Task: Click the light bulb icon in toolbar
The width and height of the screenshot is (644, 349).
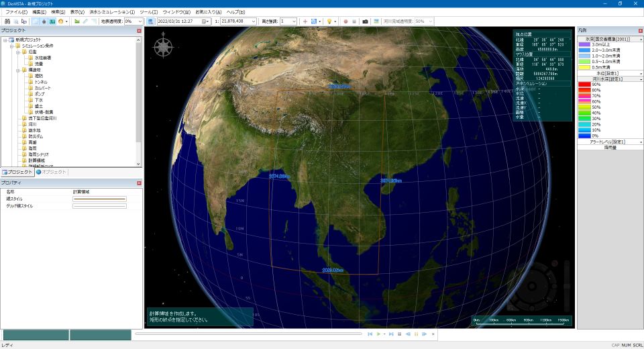Action: click(329, 21)
